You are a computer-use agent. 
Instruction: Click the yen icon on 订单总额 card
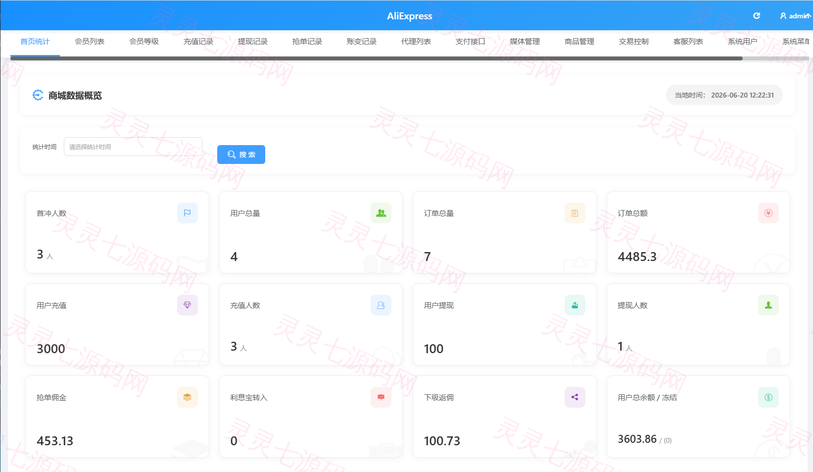click(x=768, y=213)
